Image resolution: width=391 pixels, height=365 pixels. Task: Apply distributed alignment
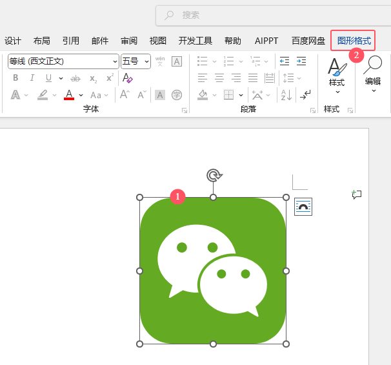pos(270,78)
